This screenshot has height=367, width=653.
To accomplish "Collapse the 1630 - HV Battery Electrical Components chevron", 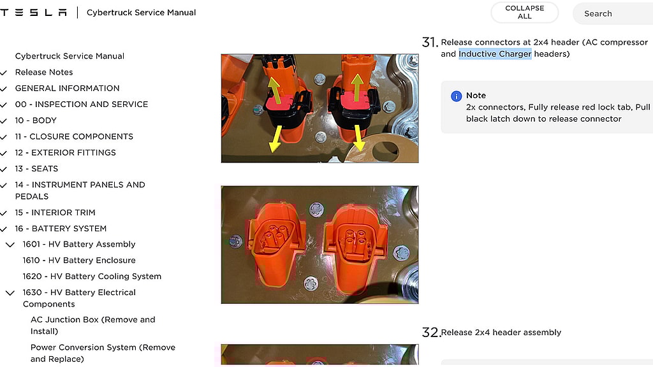I will click(x=10, y=293).
